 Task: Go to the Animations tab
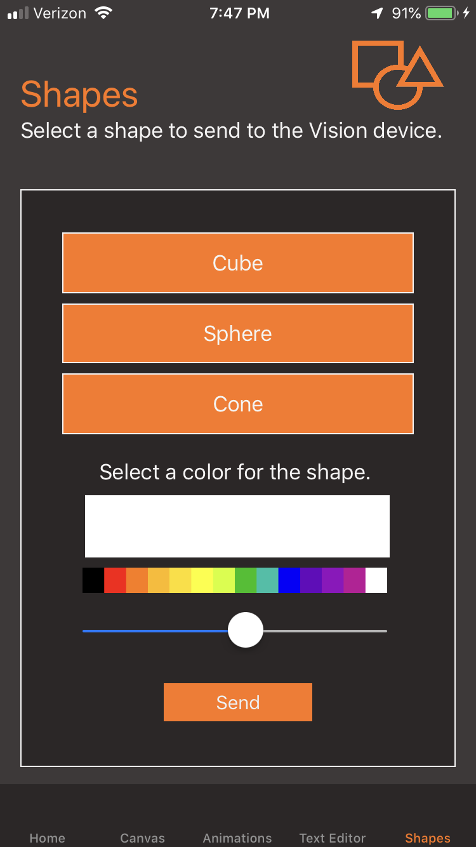[x=237, y=838]
